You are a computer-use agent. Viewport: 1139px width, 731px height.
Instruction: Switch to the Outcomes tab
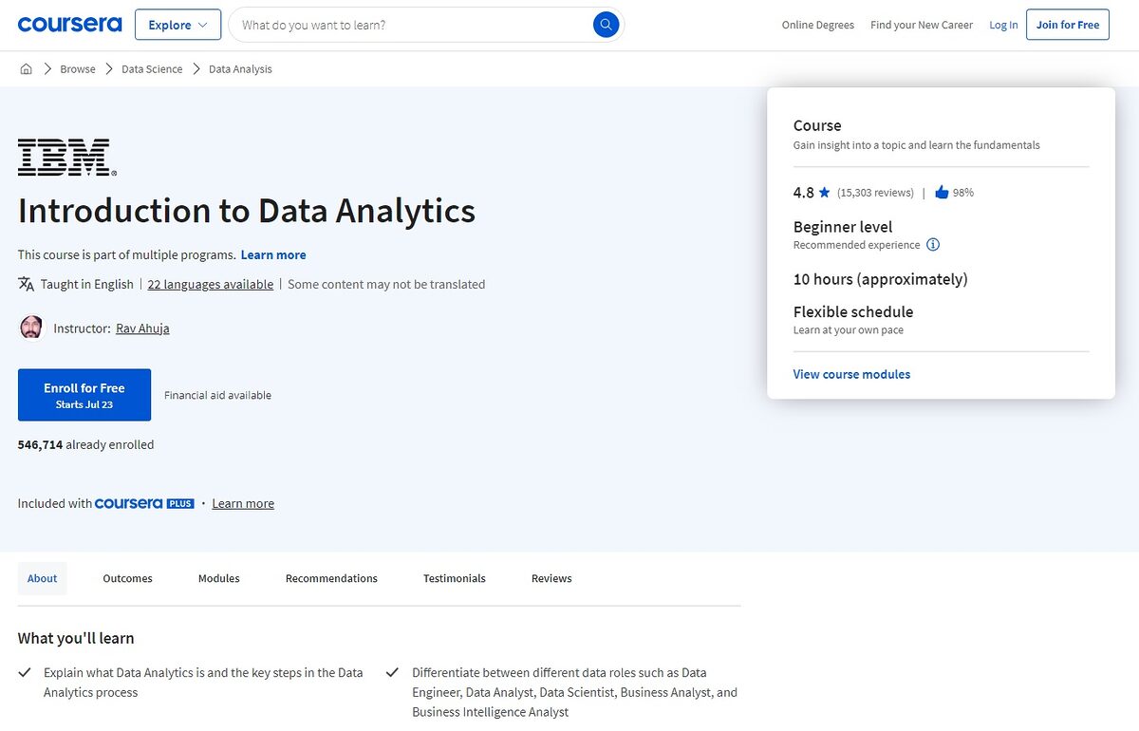(x=127, y=578)
